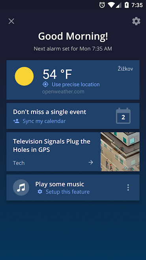This screenshot has width=146, height=260.
Task: Tap the alarm clock status bar icon
Action: [x=102, y=5]
